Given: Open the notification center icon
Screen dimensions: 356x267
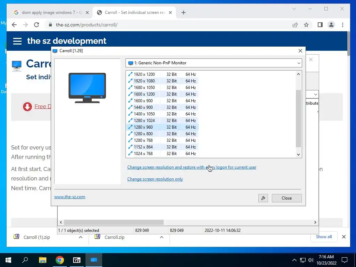Looking at the screenshot, I should [345, 260].
